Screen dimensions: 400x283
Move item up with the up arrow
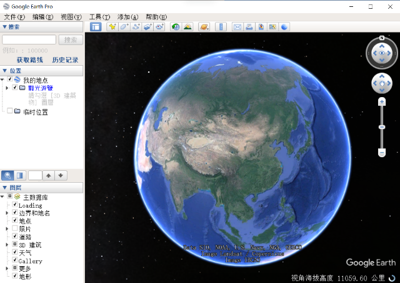click(49, 175)
